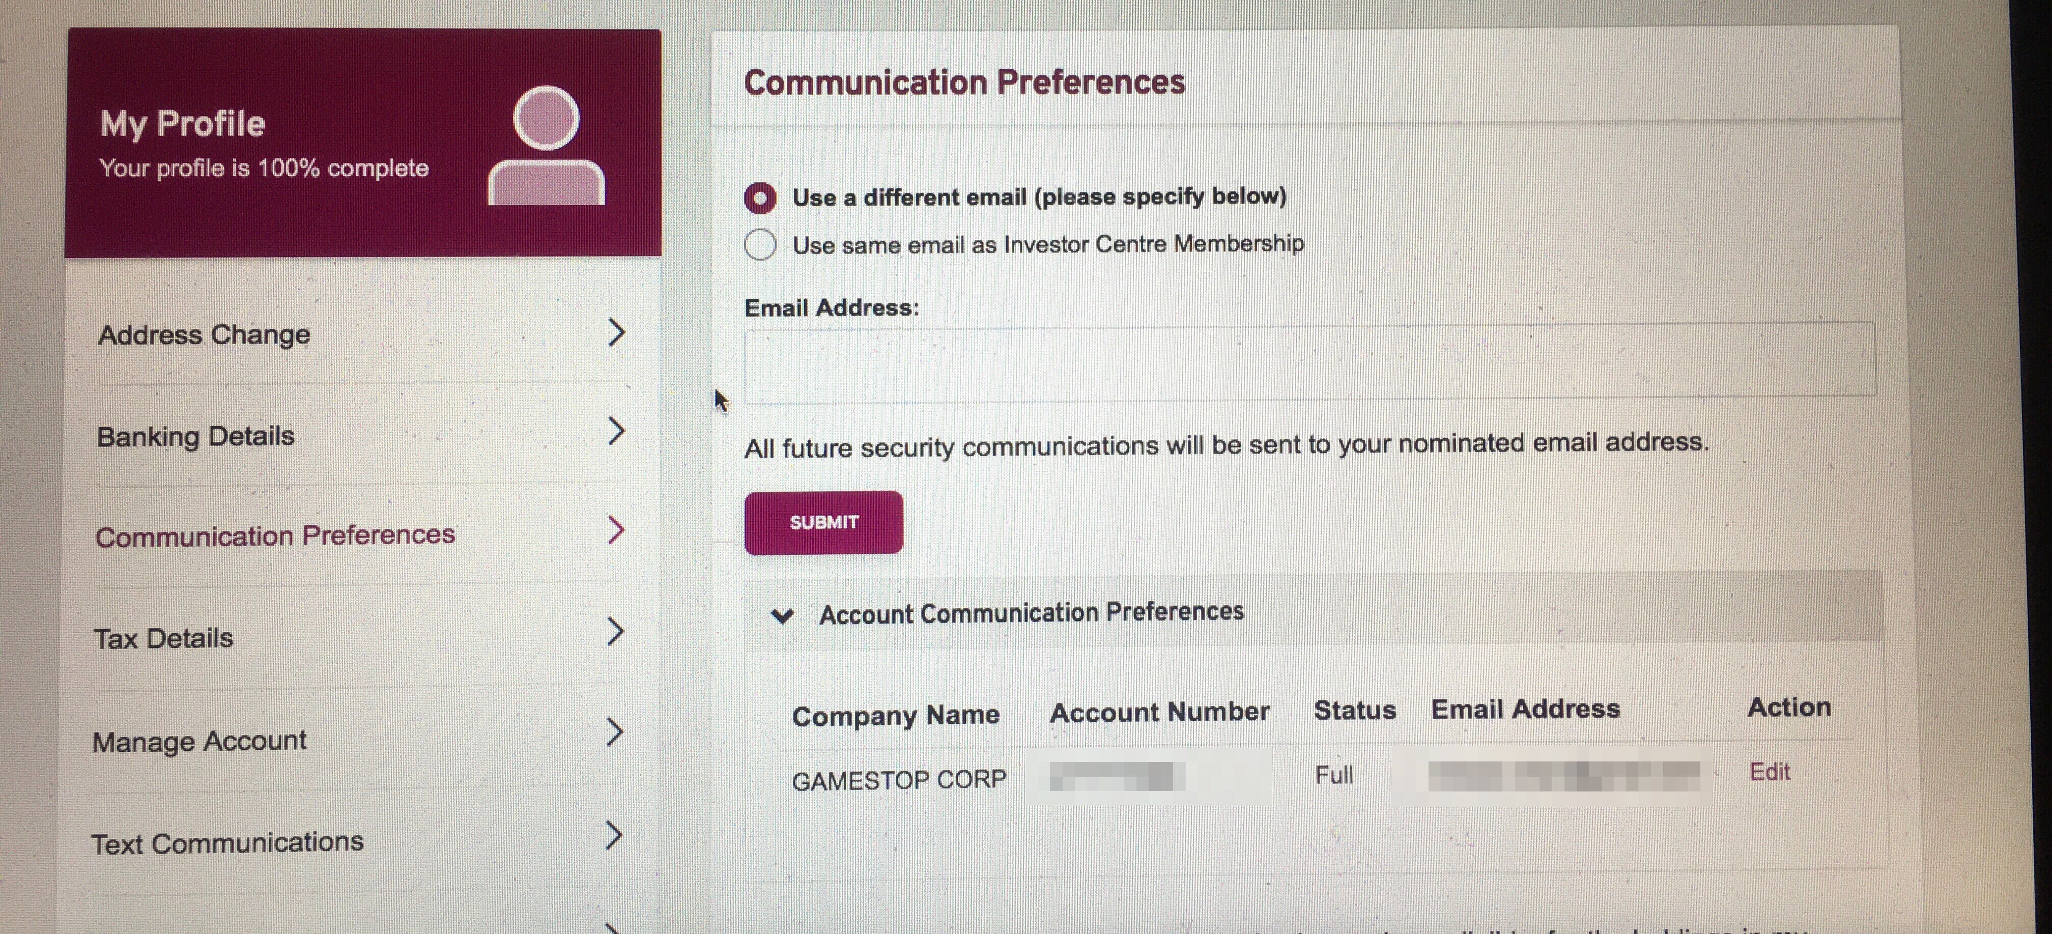Click the arrow next to Text Communications
The height and width of the screenshot is (934, 2052).
pos(613,835)
